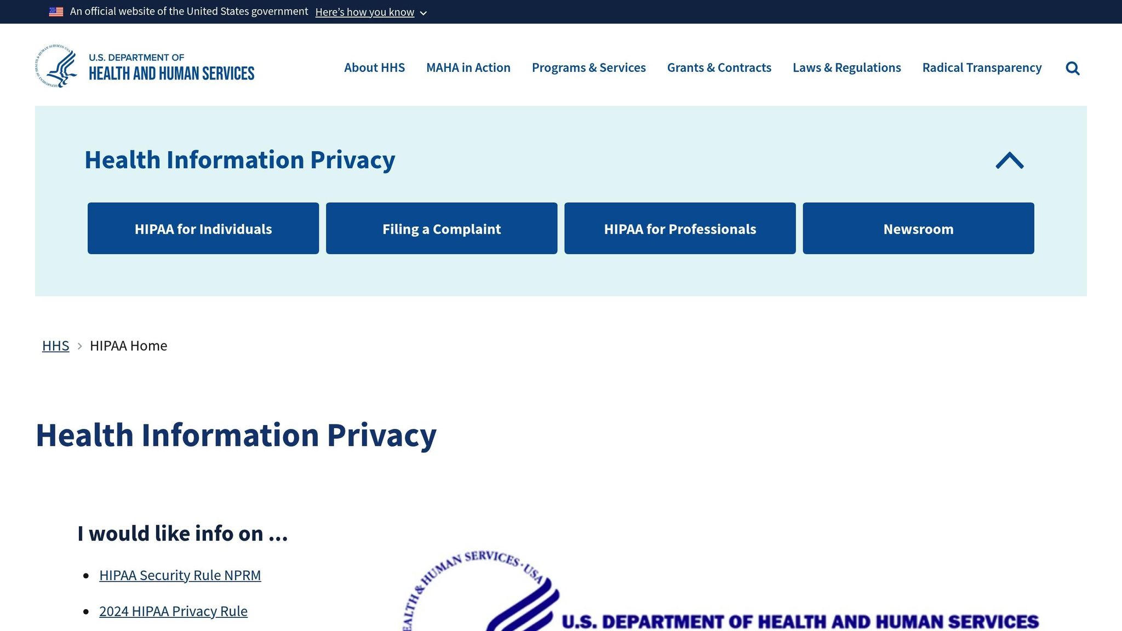
Task: Open the 2024 HIPAA Privacy Rule link
Action: (173, 611)
